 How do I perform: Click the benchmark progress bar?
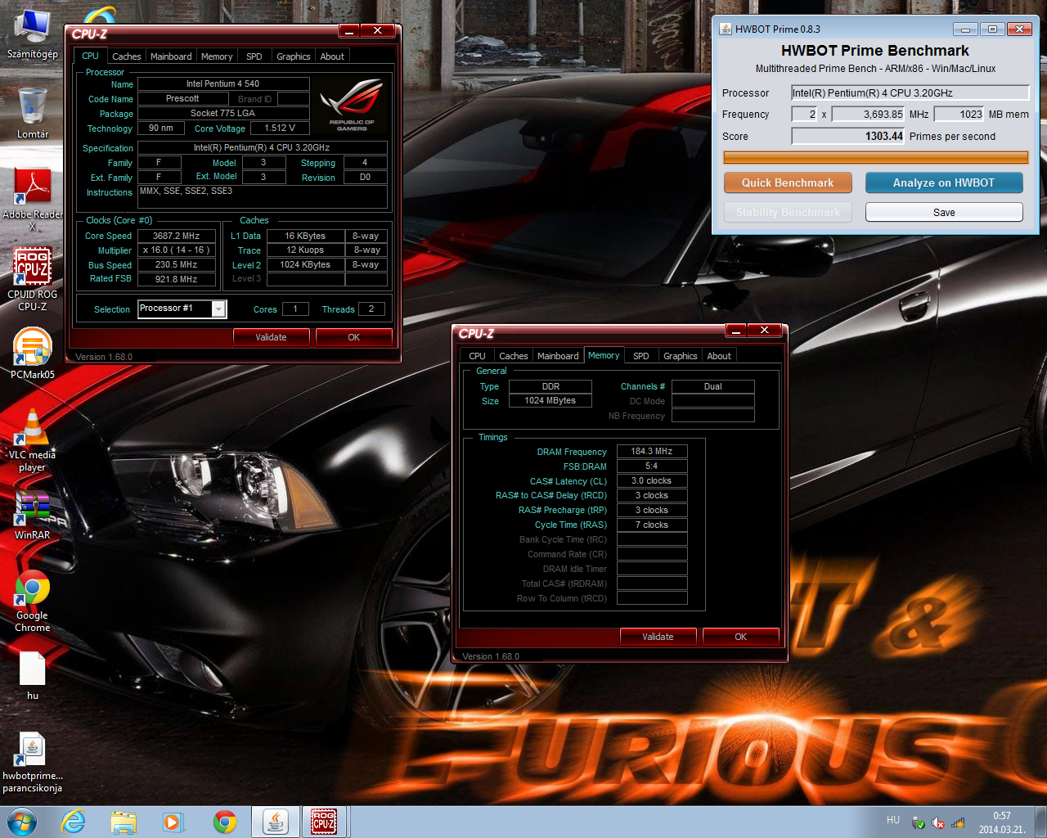point(875,157)
